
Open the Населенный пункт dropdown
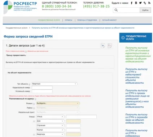tap(58, 112)
